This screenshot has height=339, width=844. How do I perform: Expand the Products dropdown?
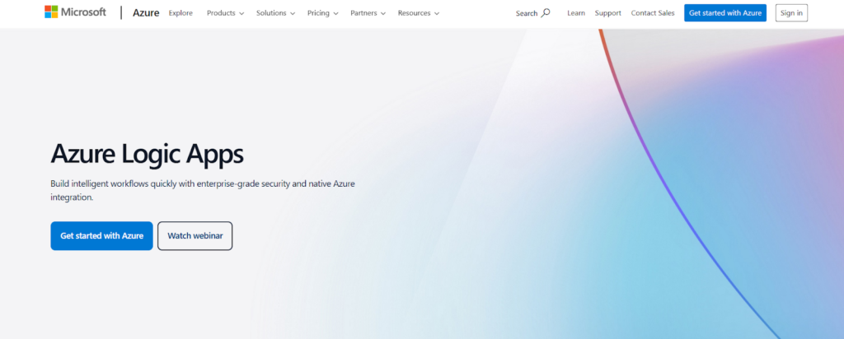[226, 13]
